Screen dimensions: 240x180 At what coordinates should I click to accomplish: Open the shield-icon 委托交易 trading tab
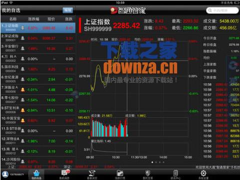(148, 175)
